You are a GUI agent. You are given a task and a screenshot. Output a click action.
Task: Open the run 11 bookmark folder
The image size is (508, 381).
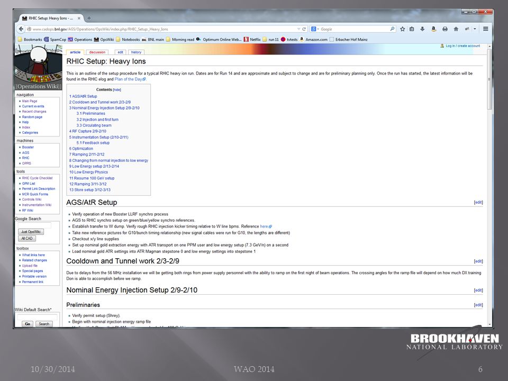[270, 40]
